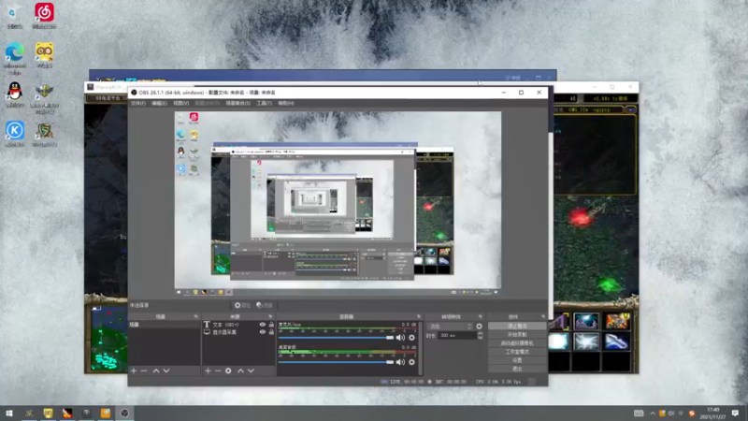Pop out the Controls dock panel
This screenshot has height=421, width=748.
click(x=543, y=316)
